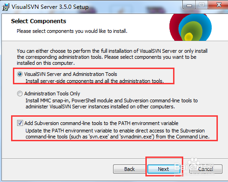The height and width of the screenshot is (182, 228).
Task: Click the full installation introductory paragraph
Action: pyautogui.click(x=112, y=57)
